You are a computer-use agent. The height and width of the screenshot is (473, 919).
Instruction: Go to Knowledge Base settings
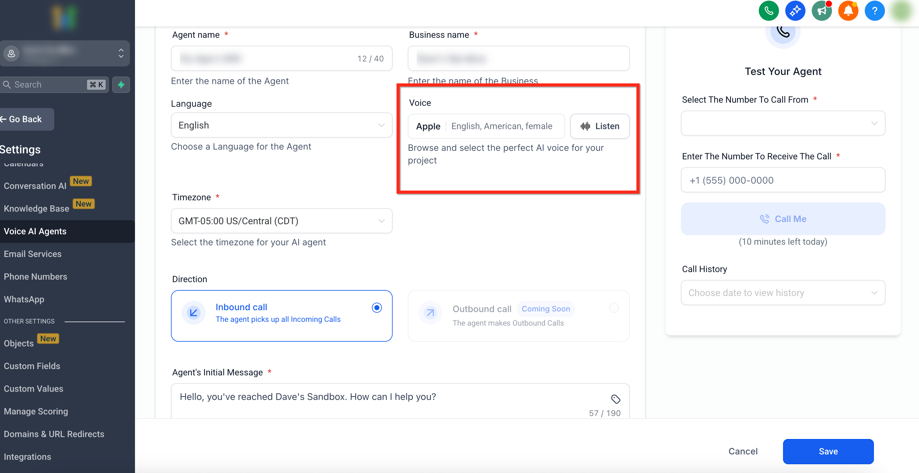pyautogui.click(x=36, y=209)
